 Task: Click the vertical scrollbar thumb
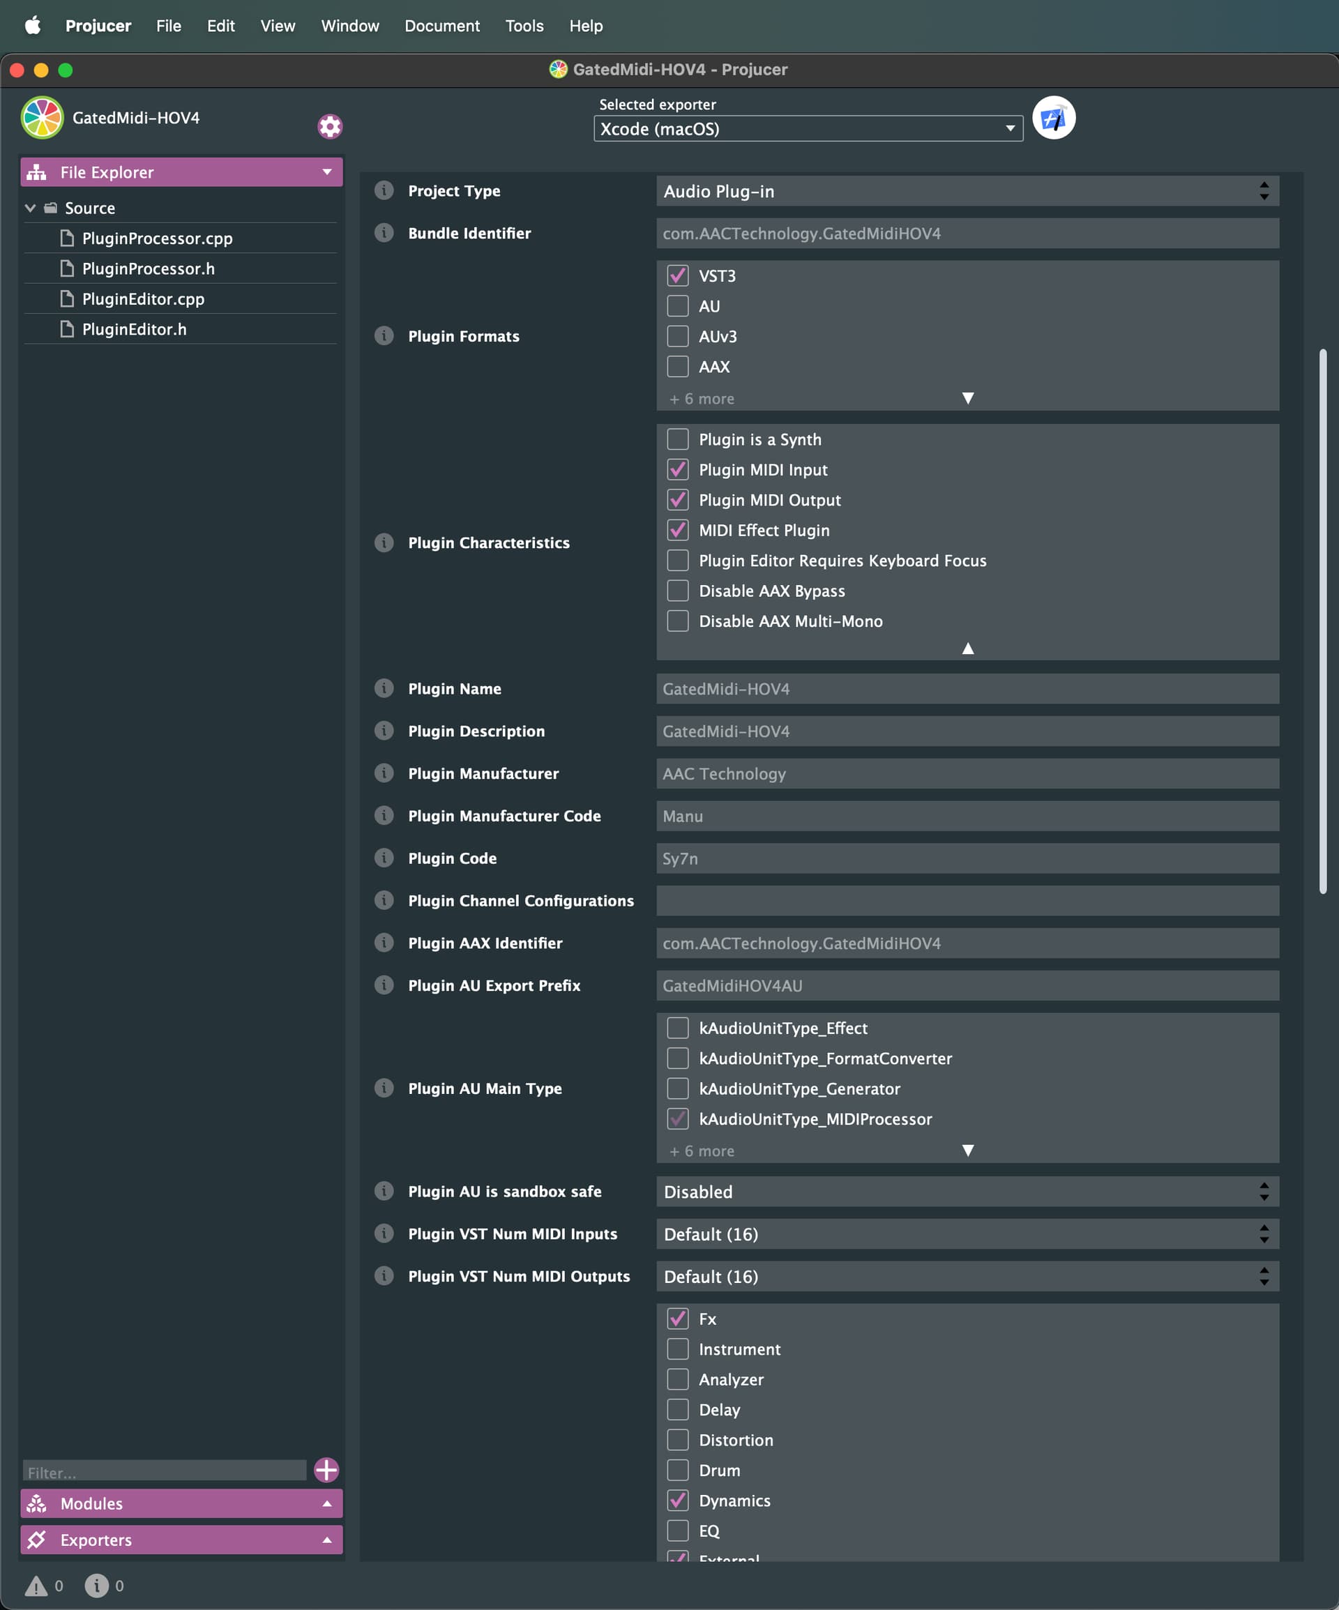[1322, 621]
